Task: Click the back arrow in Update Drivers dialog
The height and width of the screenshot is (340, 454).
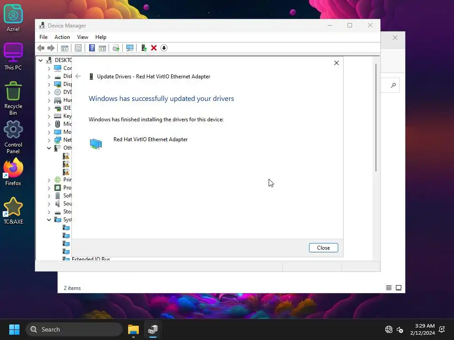Action: [78, 76]
